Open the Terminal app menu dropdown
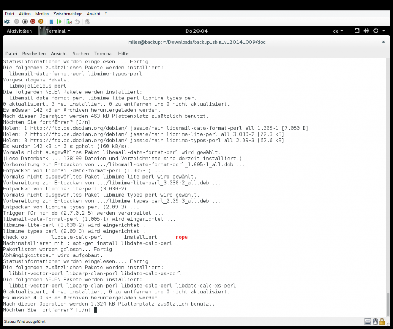Image resolution: width=393 pixels, height=329 pixels. tap(58, 31)
